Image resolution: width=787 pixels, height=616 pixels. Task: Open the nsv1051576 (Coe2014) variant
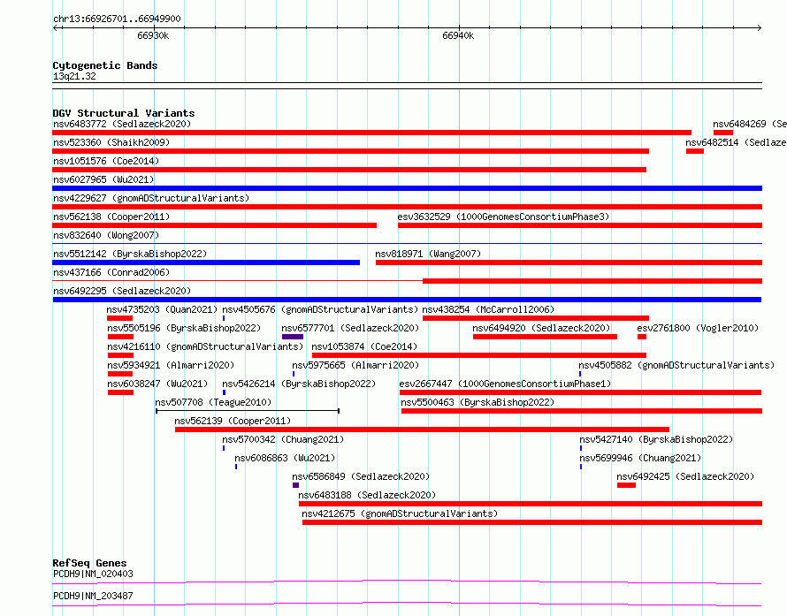pos(106,161)
